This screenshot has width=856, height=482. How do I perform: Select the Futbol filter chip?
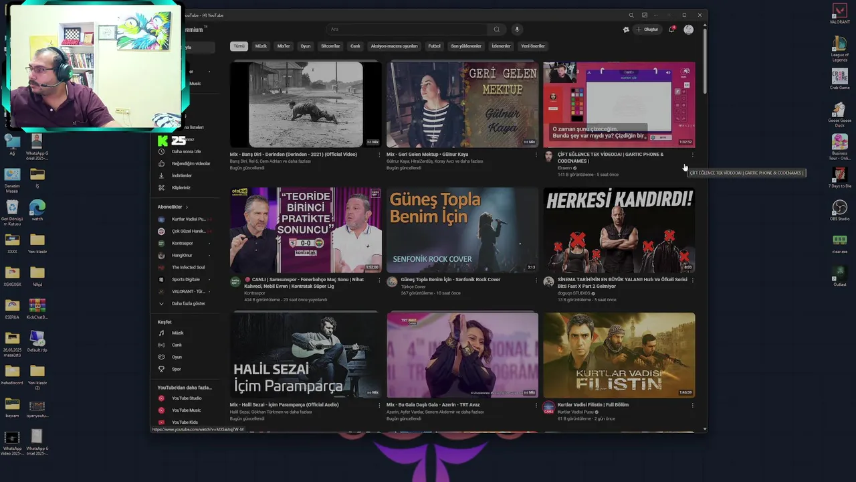click(x=435, y=46)
